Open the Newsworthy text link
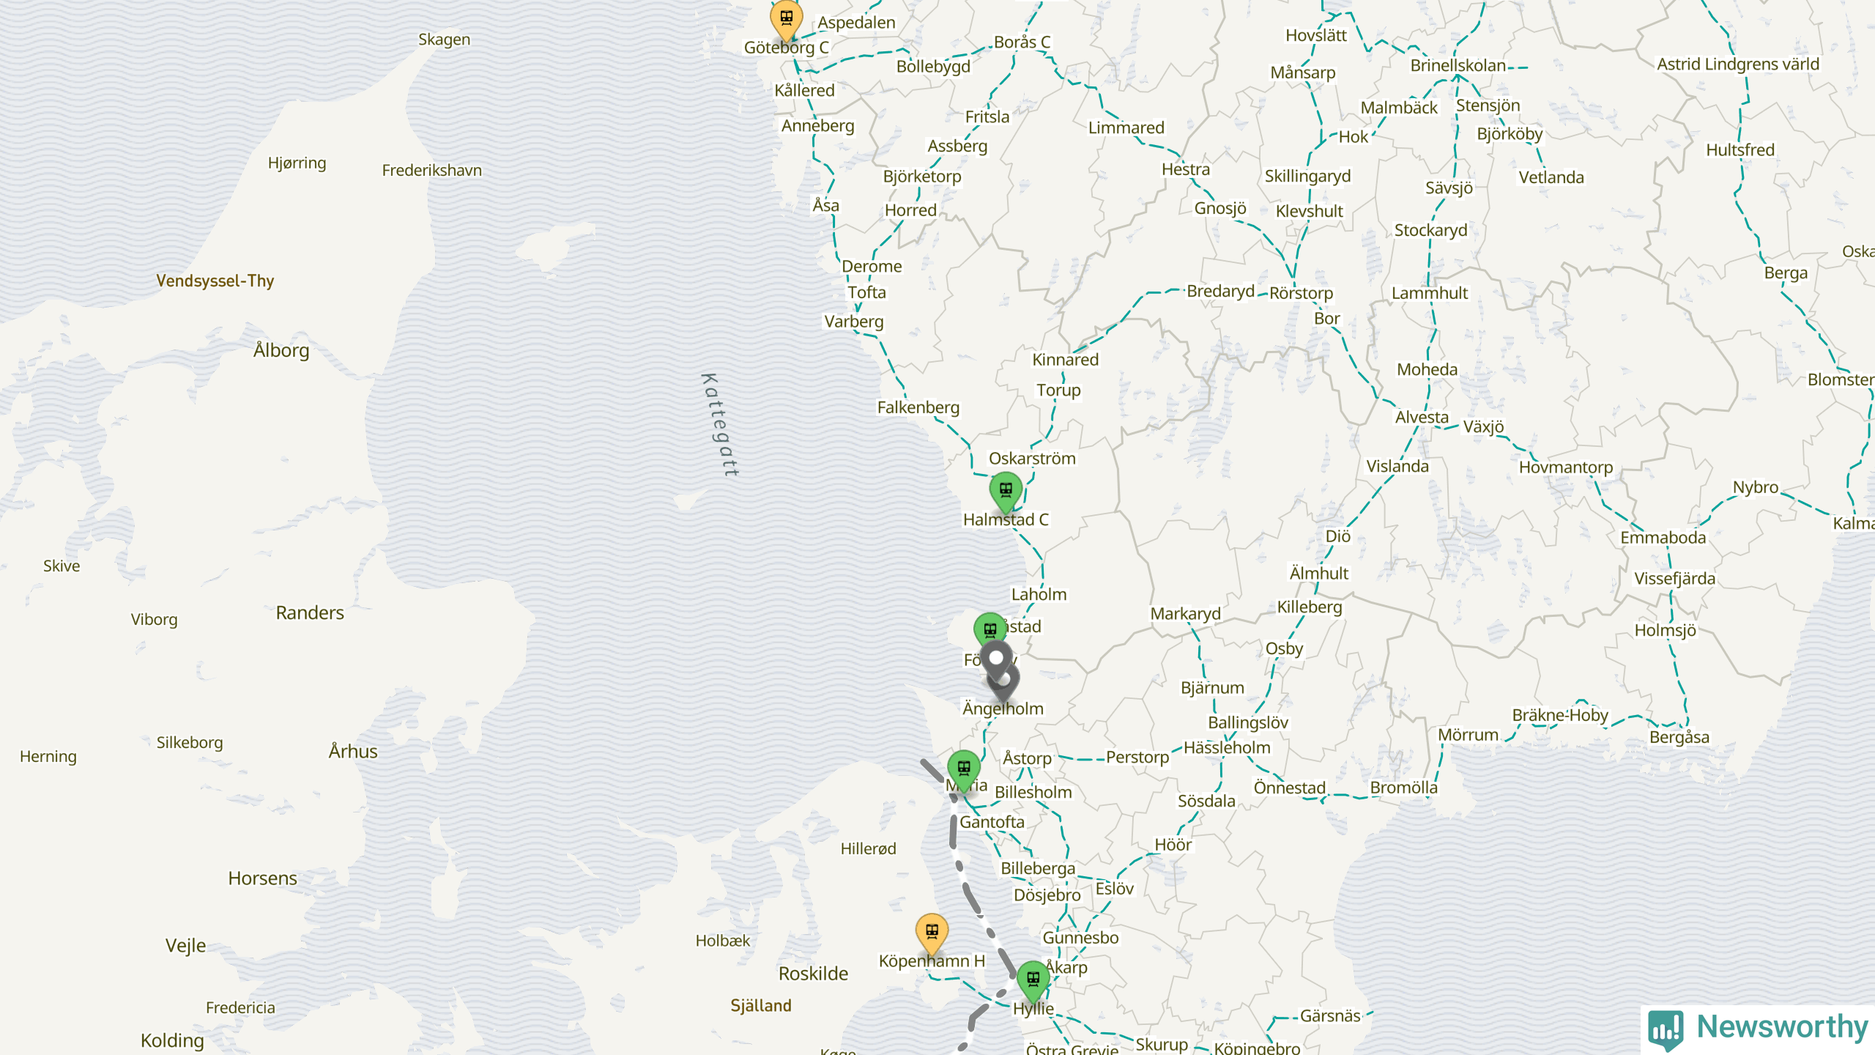This screenshot has width=1875, height=1055. [x=1782, y=1026]
